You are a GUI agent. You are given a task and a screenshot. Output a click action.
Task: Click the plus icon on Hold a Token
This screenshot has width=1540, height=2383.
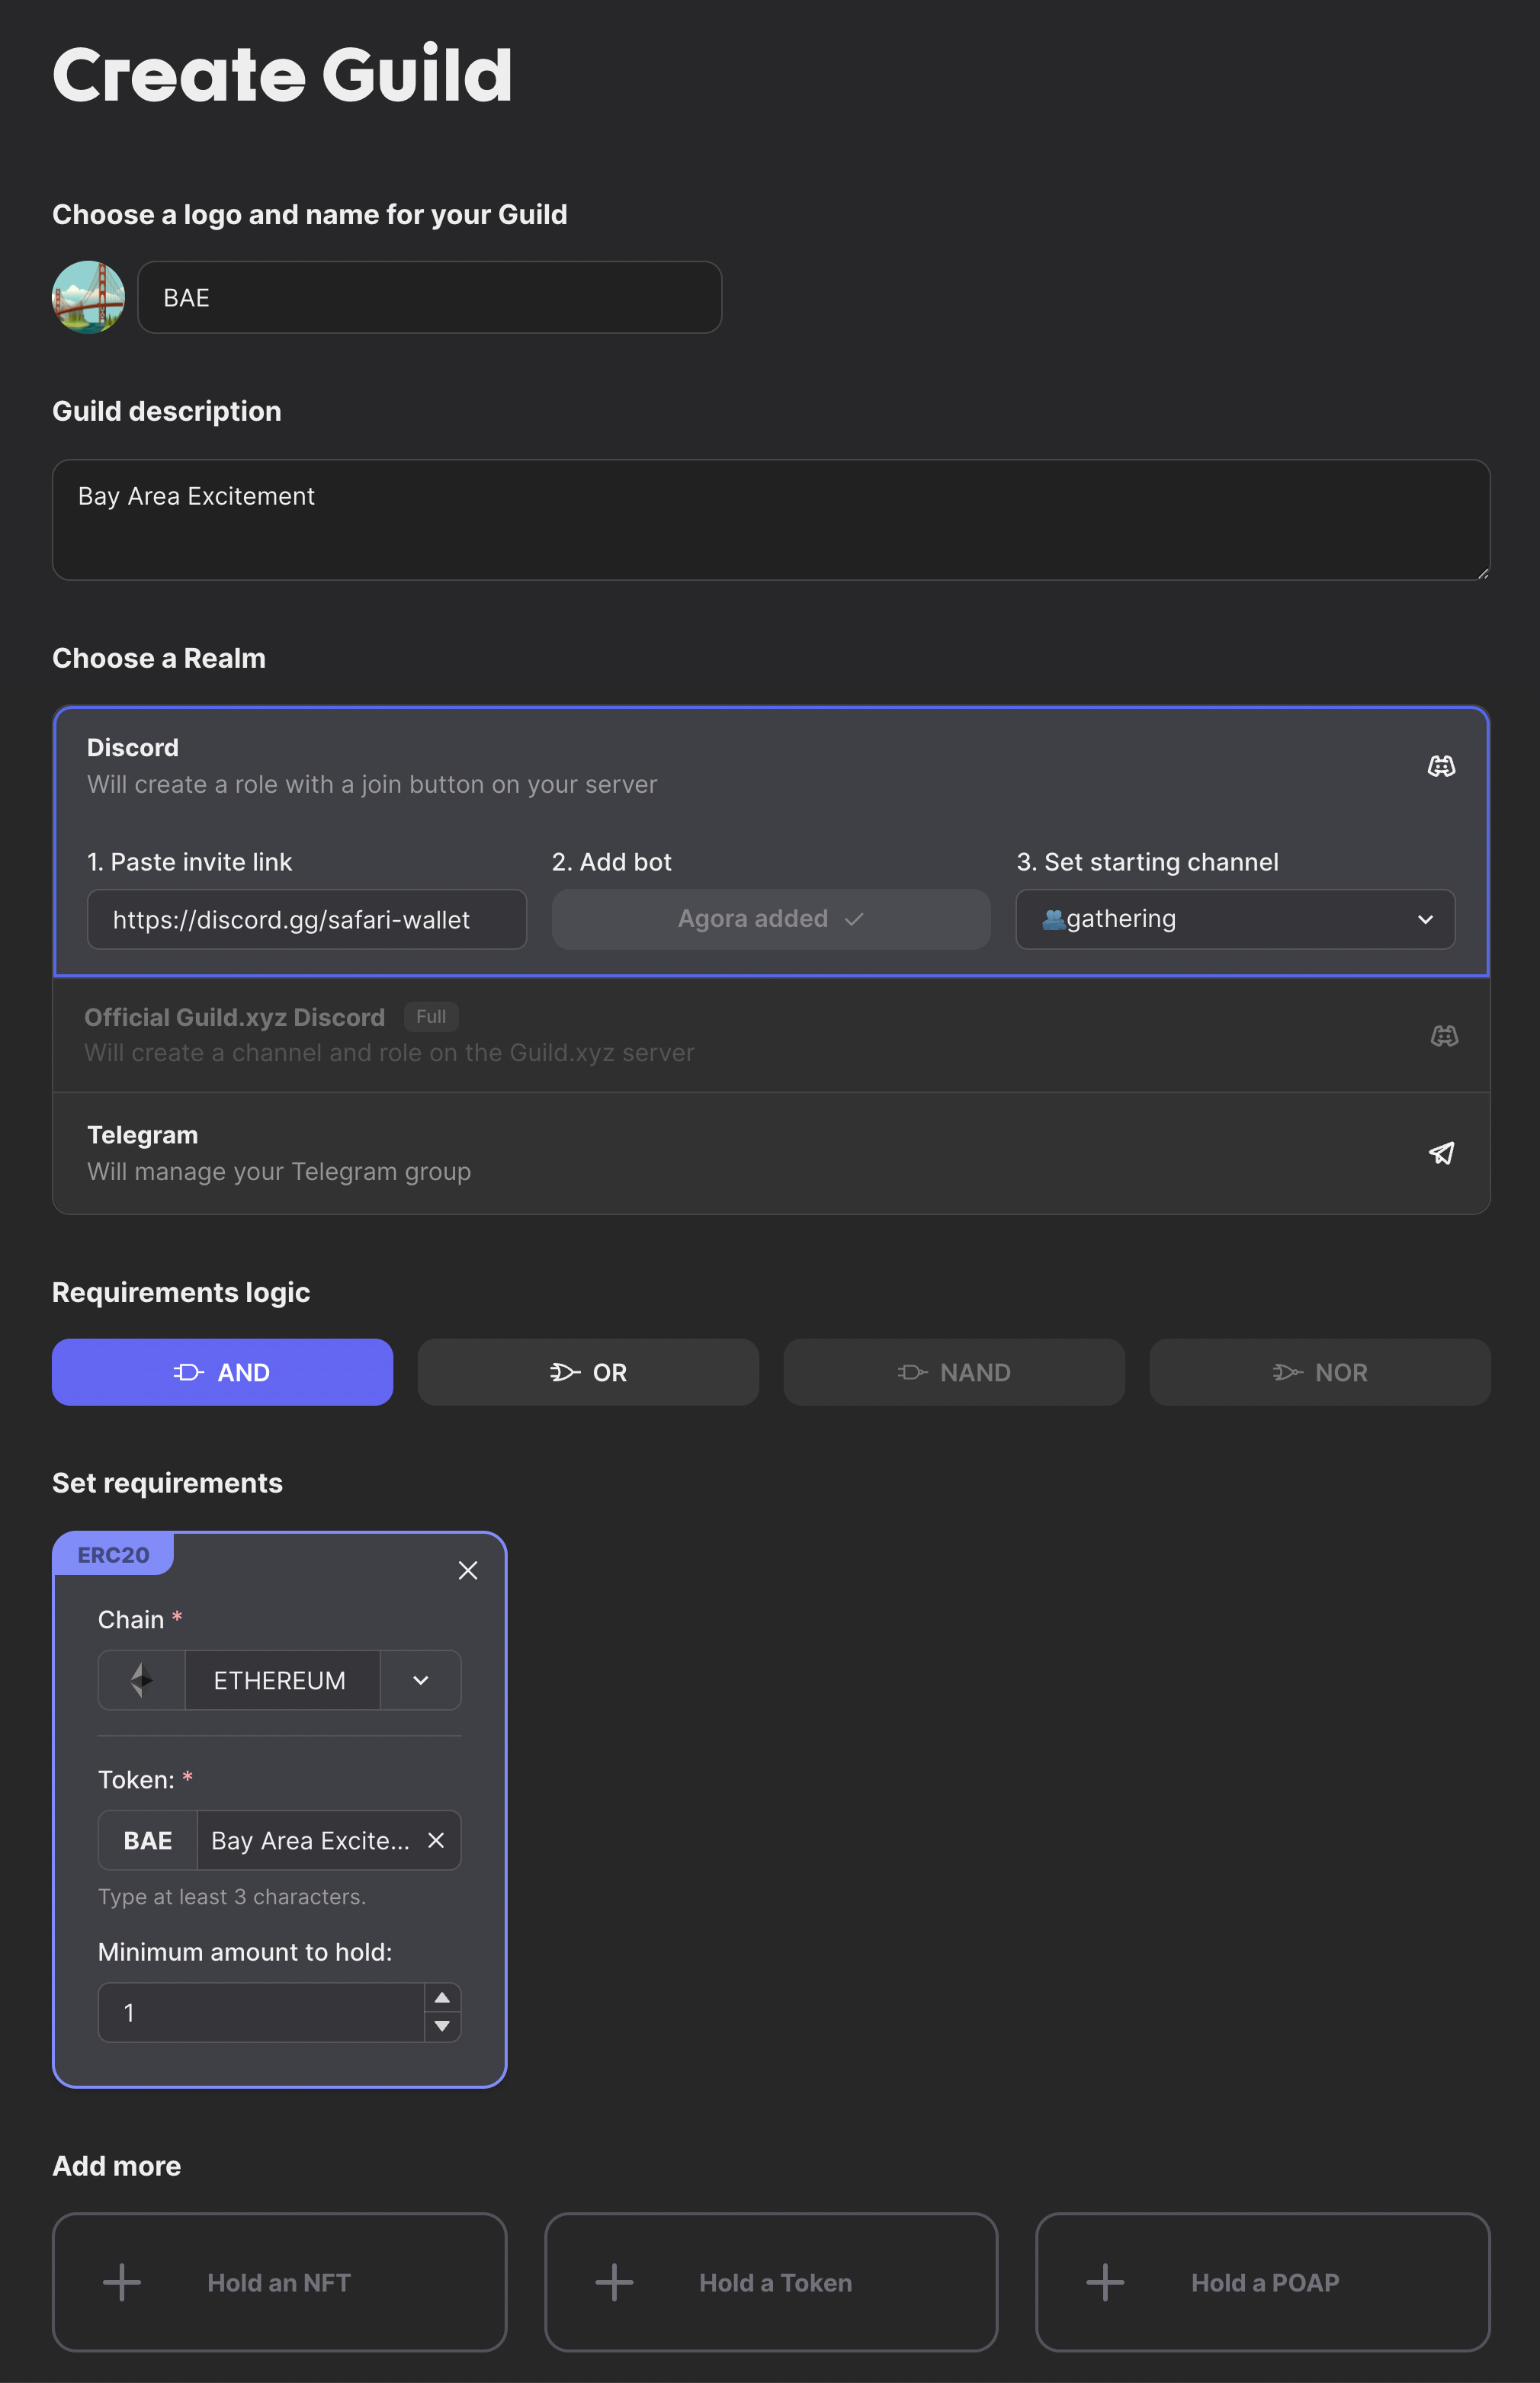coord(614,2282)
